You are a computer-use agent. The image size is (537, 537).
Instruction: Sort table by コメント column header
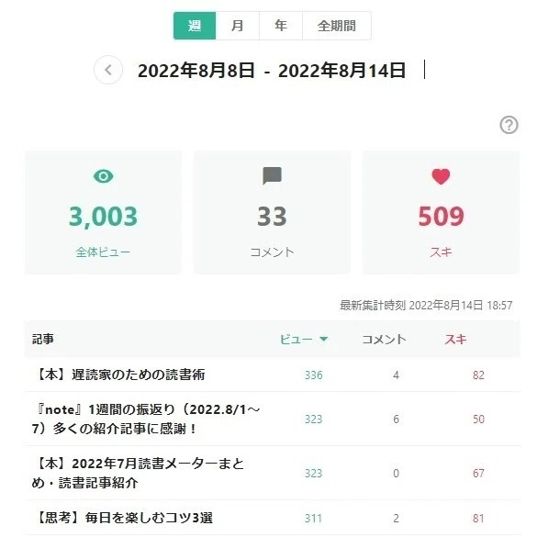384,340
